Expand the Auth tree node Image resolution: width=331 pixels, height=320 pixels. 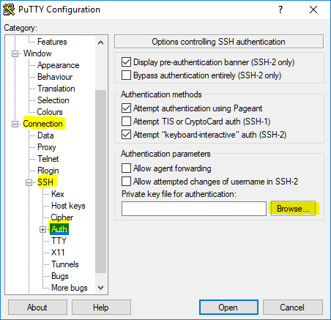(42, 229)
